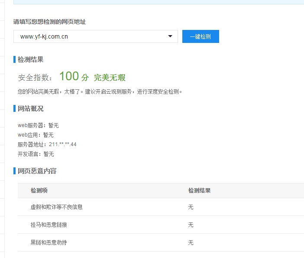Click the web应用：暂无 line

[36, 135]
